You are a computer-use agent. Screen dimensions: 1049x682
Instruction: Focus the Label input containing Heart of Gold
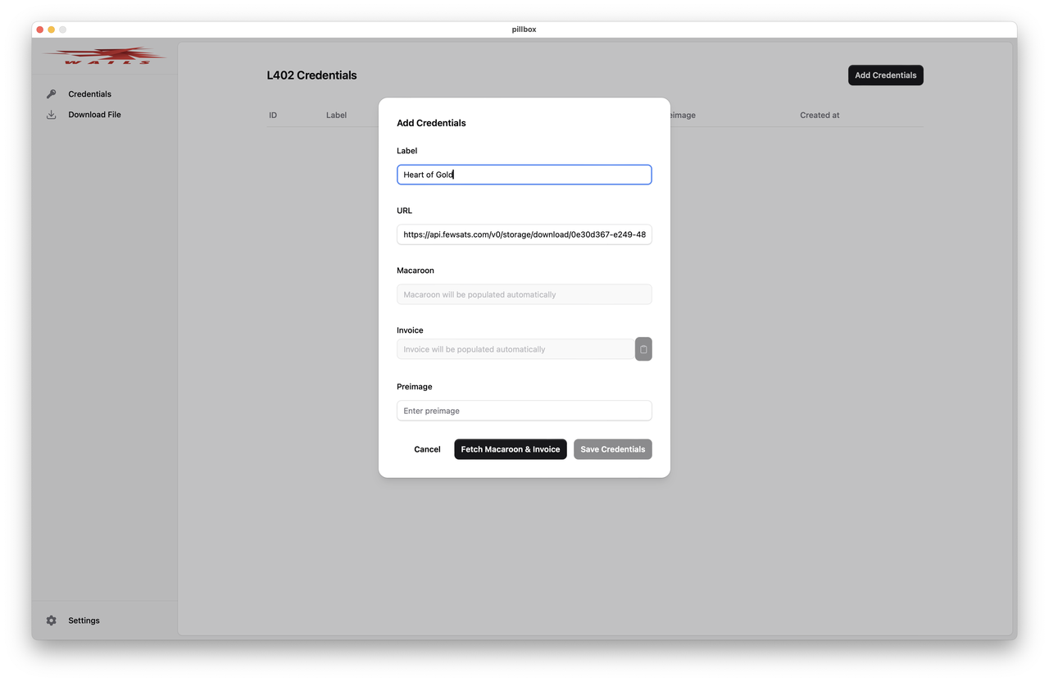pyautogui.click(x=524, y=175)
